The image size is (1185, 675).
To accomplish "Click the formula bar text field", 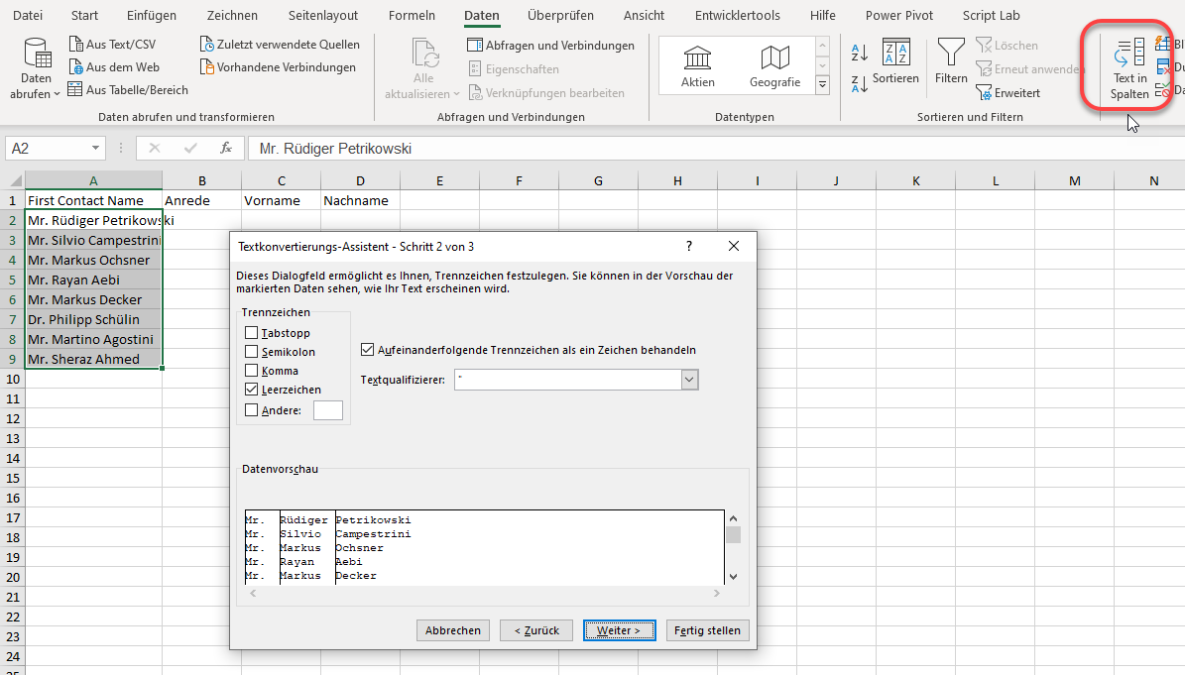I will (714, 149).
